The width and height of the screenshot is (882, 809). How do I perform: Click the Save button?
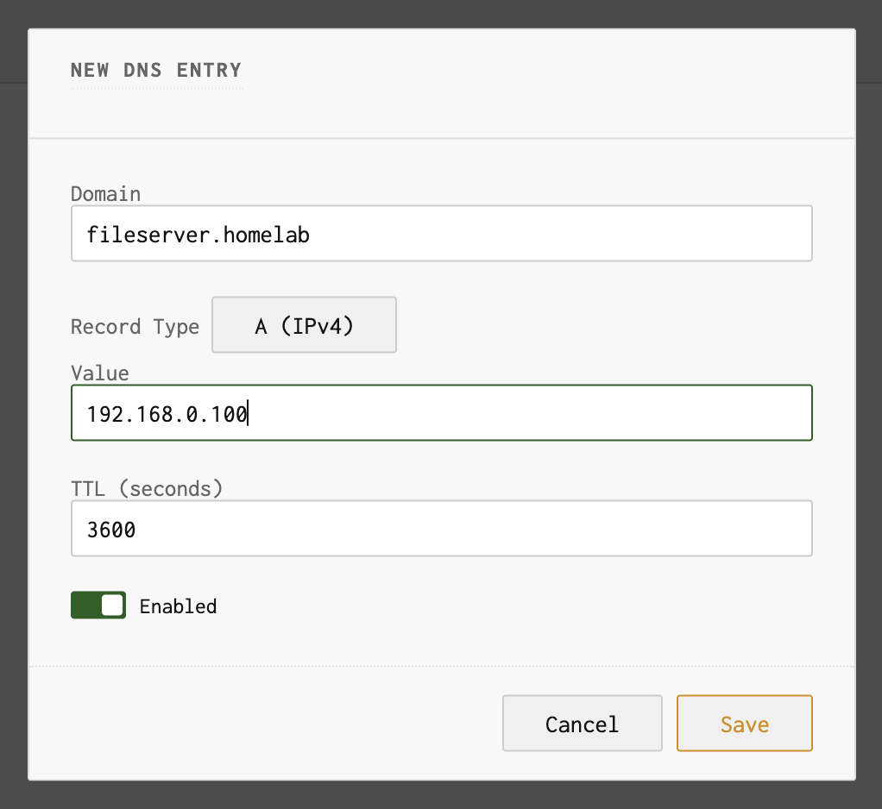[744, 724]
